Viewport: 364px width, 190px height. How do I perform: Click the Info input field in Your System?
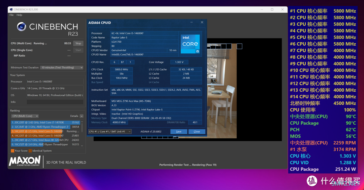tap(55, 102)
